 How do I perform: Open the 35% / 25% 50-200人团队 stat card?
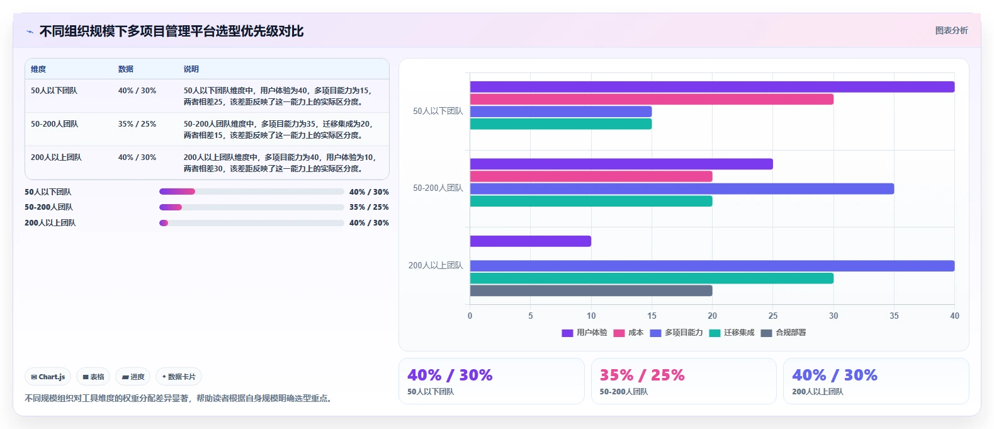click(x=684, y=381)
